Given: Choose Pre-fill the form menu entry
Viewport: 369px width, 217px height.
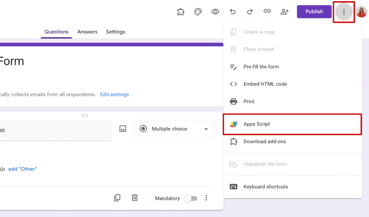Looking at the screenshot, I should (x=261, y=67).
